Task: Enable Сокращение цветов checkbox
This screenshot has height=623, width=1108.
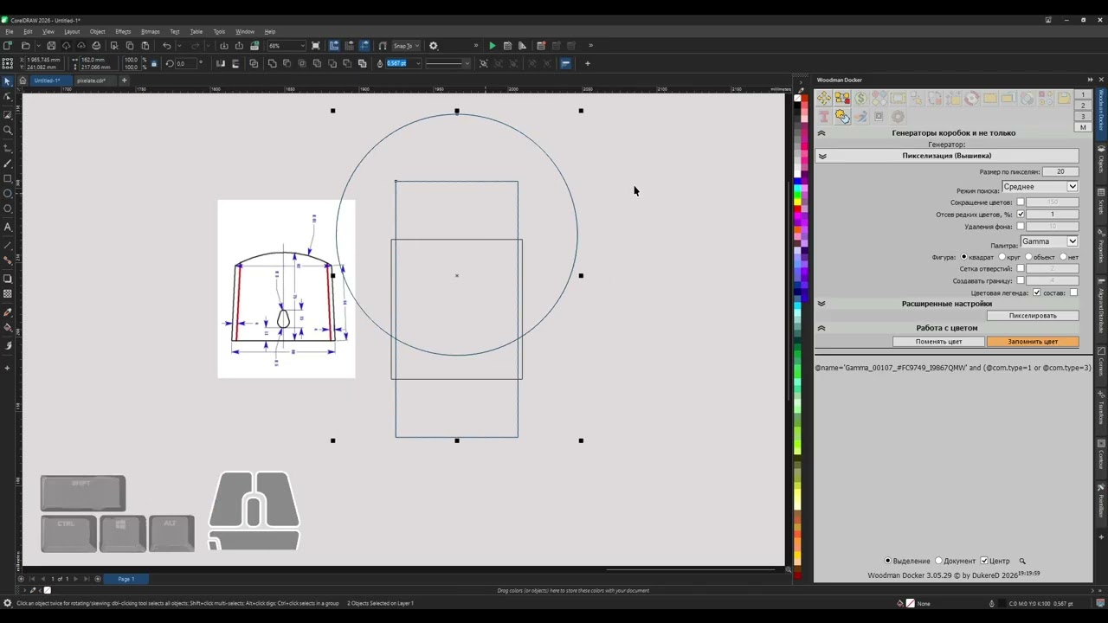Action: pos(1021,202)
